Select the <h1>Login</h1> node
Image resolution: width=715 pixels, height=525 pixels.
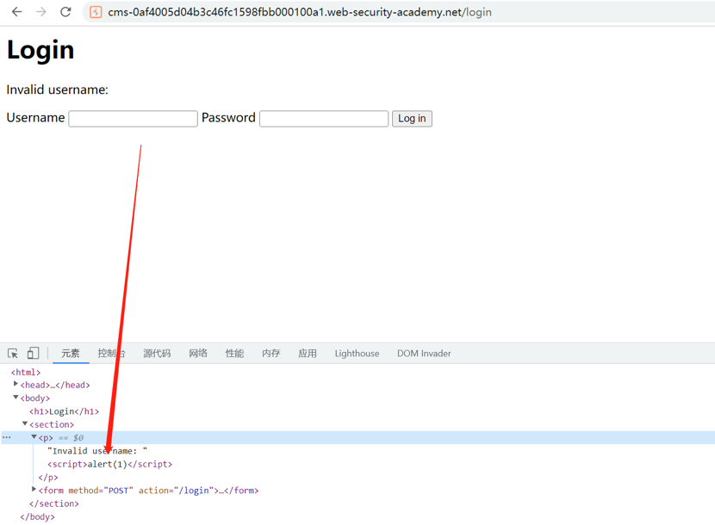coord(65,411)
